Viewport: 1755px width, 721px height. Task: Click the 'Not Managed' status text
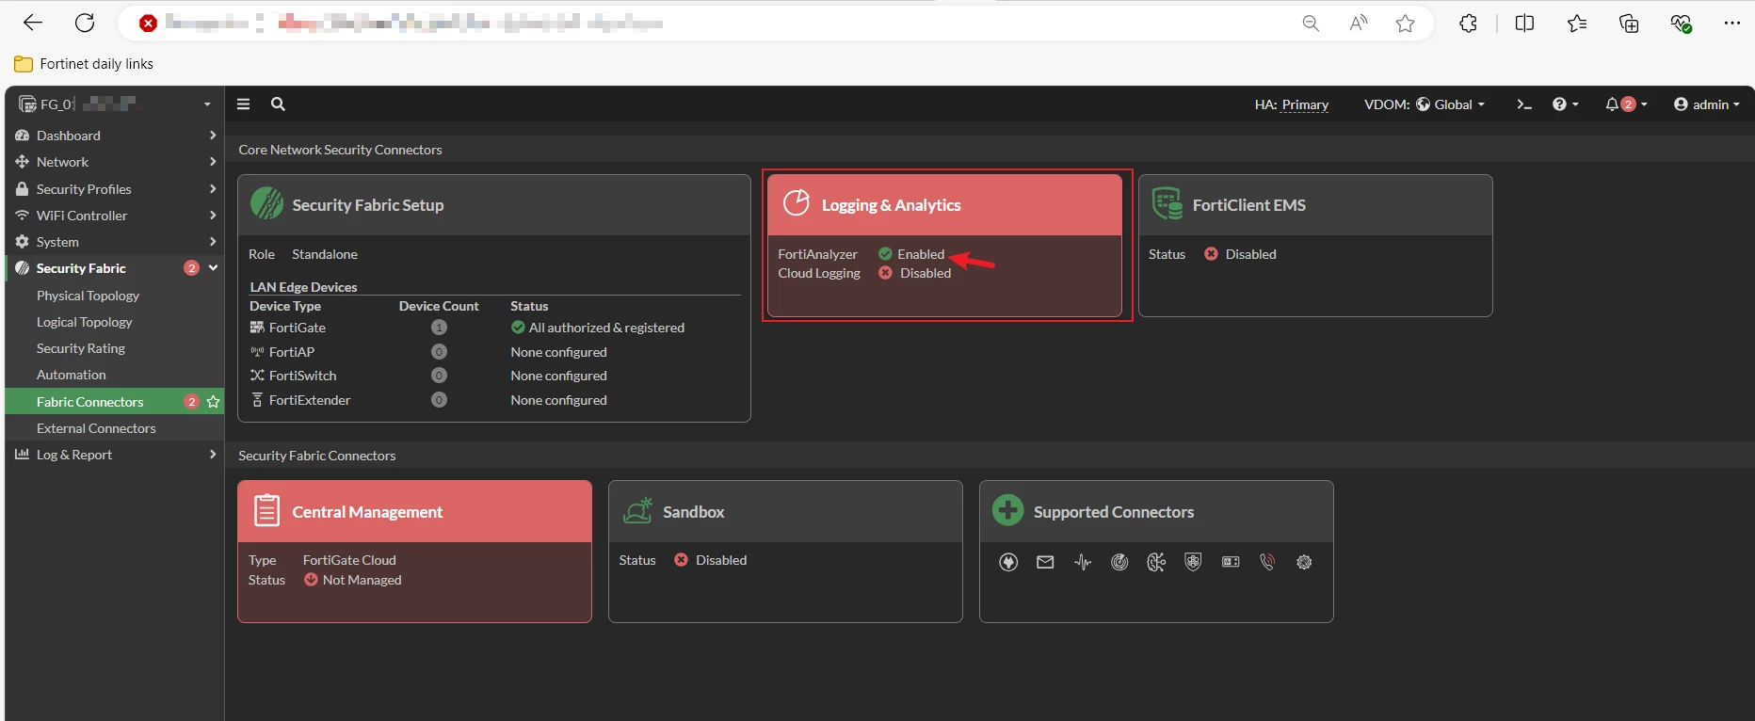[362, 580]
